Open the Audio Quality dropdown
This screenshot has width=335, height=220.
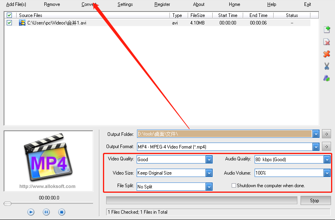[327, 160]
